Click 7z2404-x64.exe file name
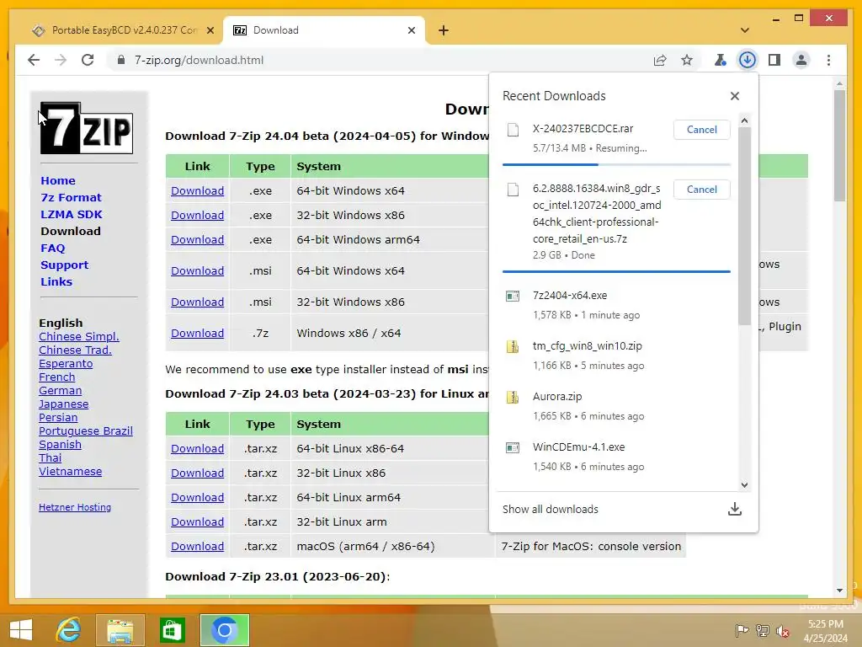 [570, 296]
